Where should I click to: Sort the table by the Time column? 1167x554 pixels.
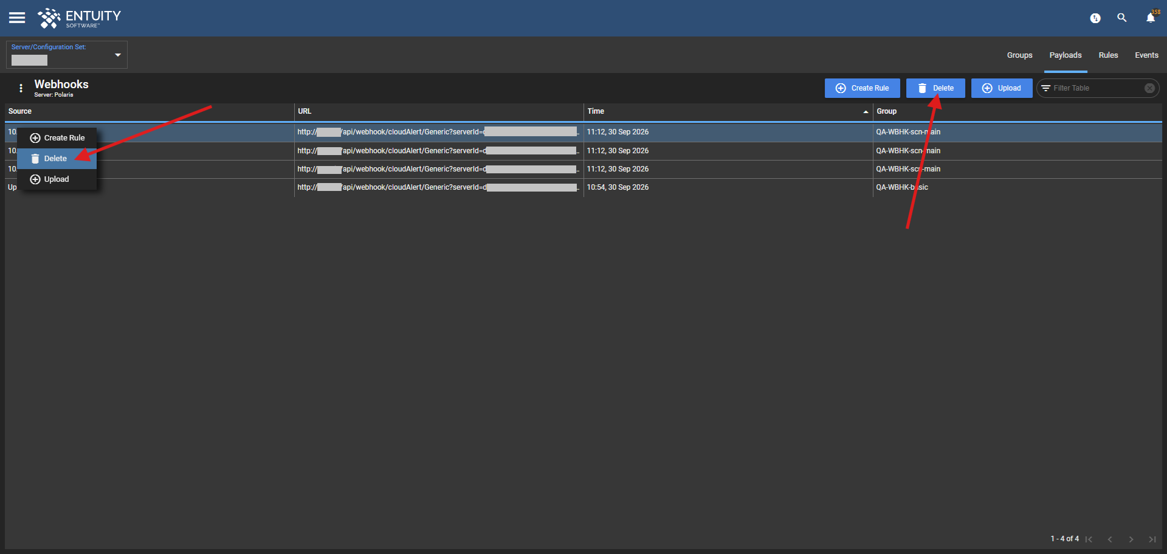tap(596, 111)
